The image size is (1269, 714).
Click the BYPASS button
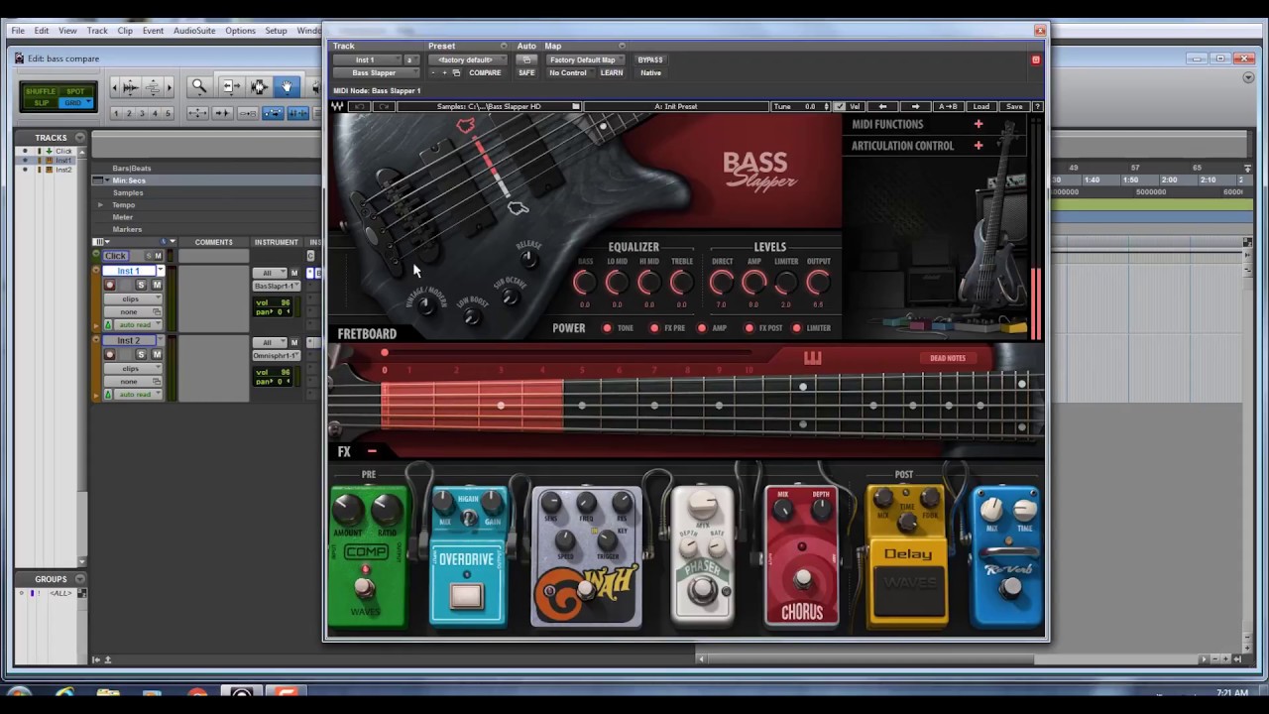pyautogui.click(x=650, y=59)
